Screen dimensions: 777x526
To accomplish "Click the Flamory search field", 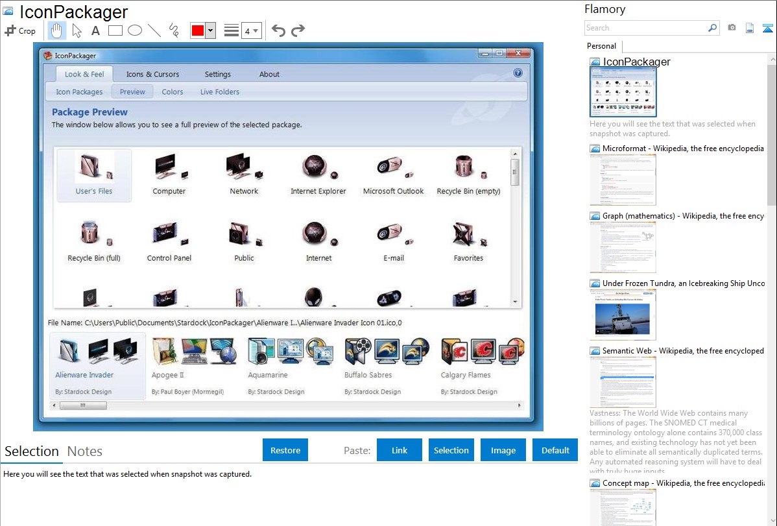I will click(x=645, y=28).
